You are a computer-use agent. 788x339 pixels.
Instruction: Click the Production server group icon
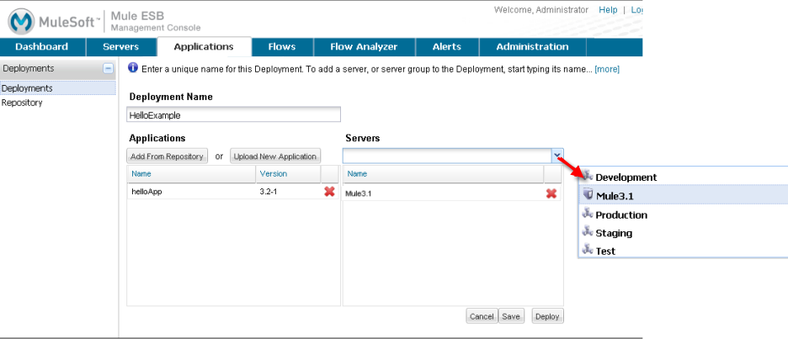(x=588, y=214)
